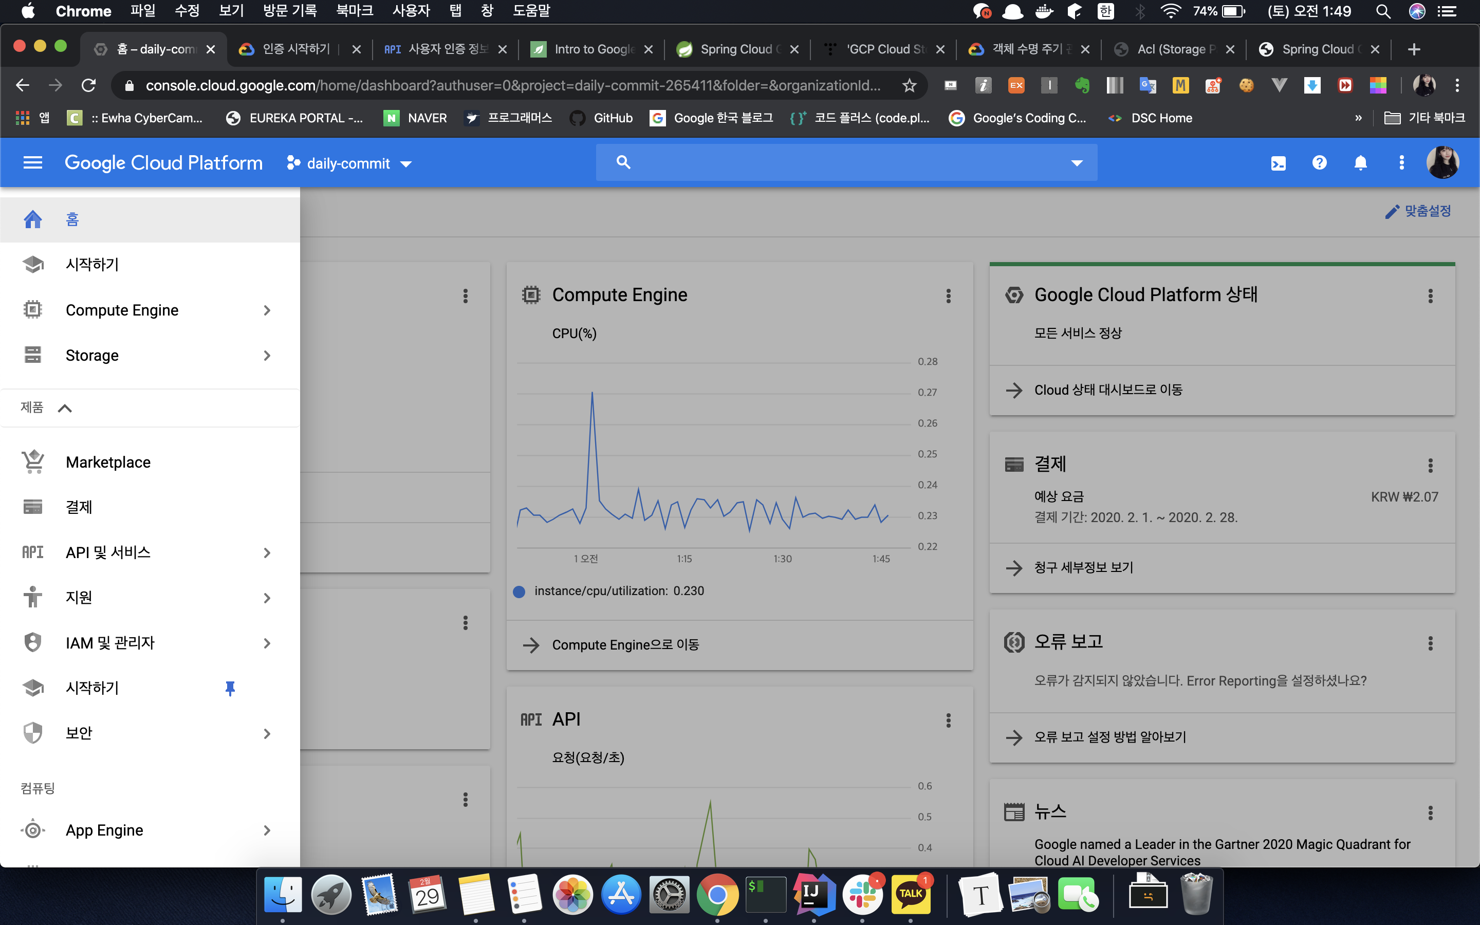Open the Compute Engine card options menu
The image size is (1480, 925).
tap(948, 296)
